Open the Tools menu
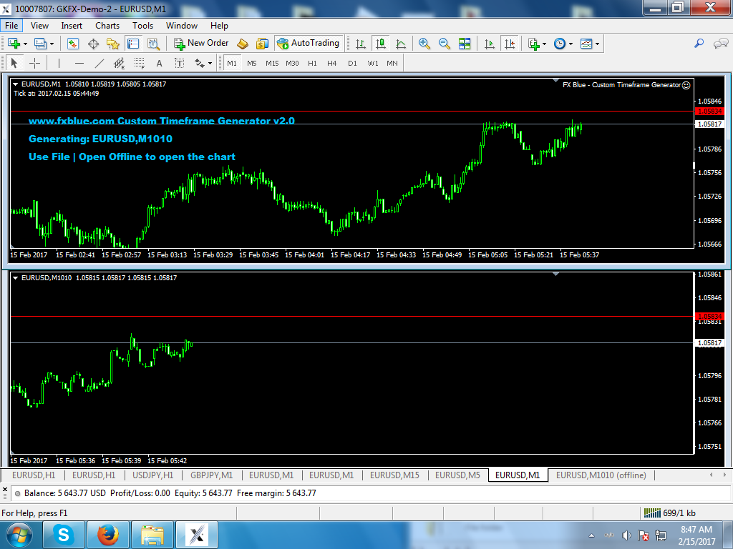 (x=142, y=26)
